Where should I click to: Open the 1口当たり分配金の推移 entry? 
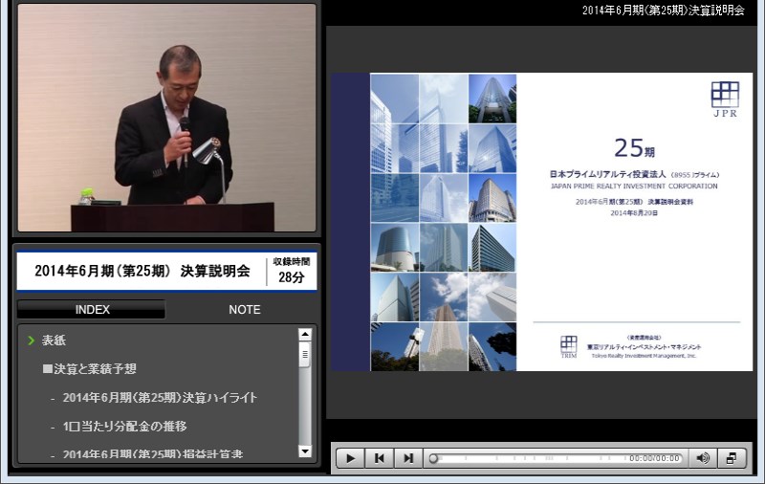pyautogui.click(x=125, y=426)
